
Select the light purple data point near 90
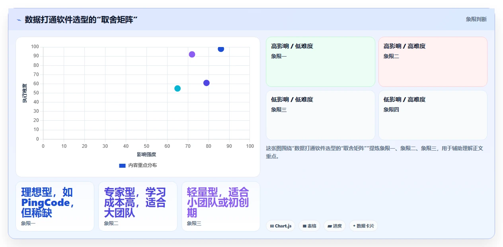tap(192, 54)
